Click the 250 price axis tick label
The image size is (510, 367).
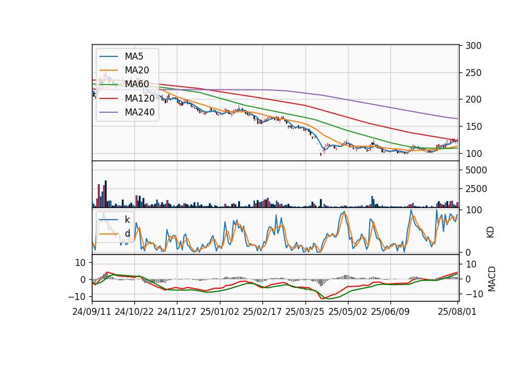[x=473, y=73]
